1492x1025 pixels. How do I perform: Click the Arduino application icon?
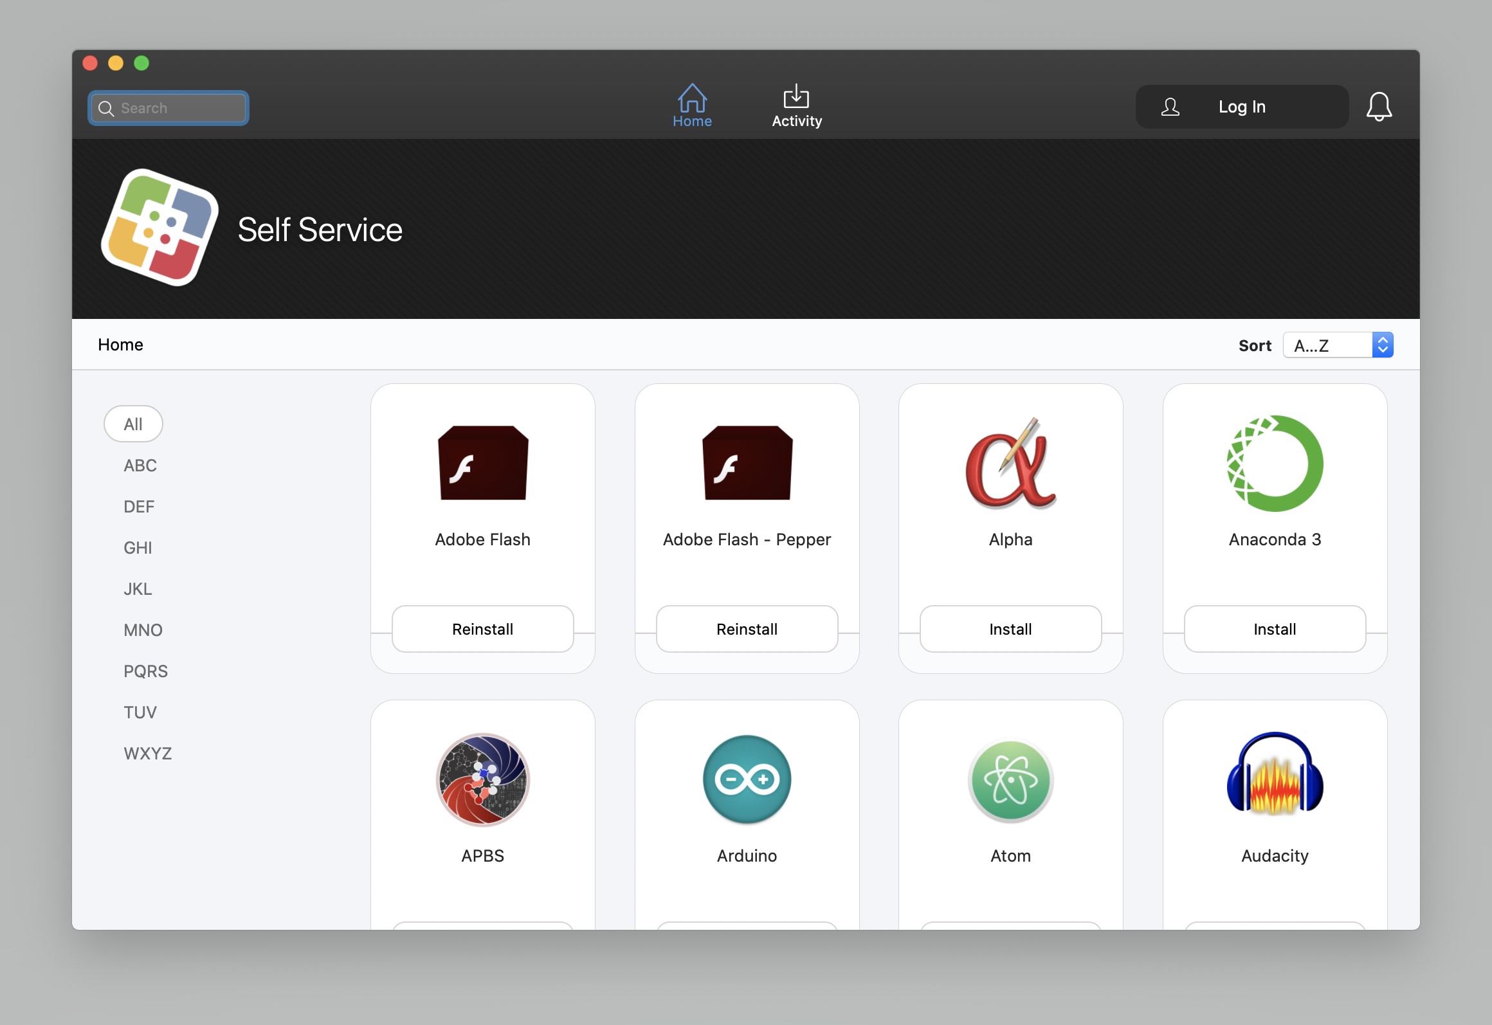(x=745, y=779)
